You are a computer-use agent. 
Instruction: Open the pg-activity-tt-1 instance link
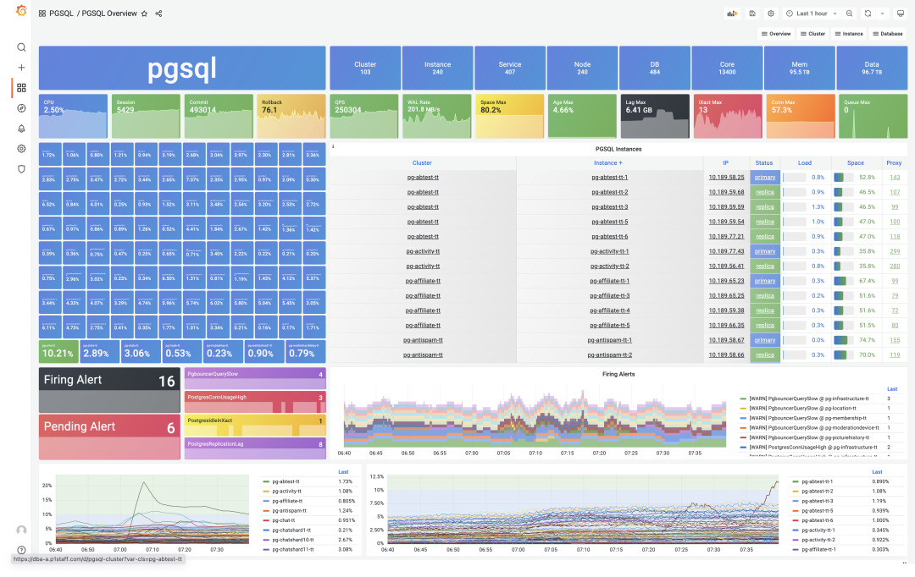pos(609,251)
